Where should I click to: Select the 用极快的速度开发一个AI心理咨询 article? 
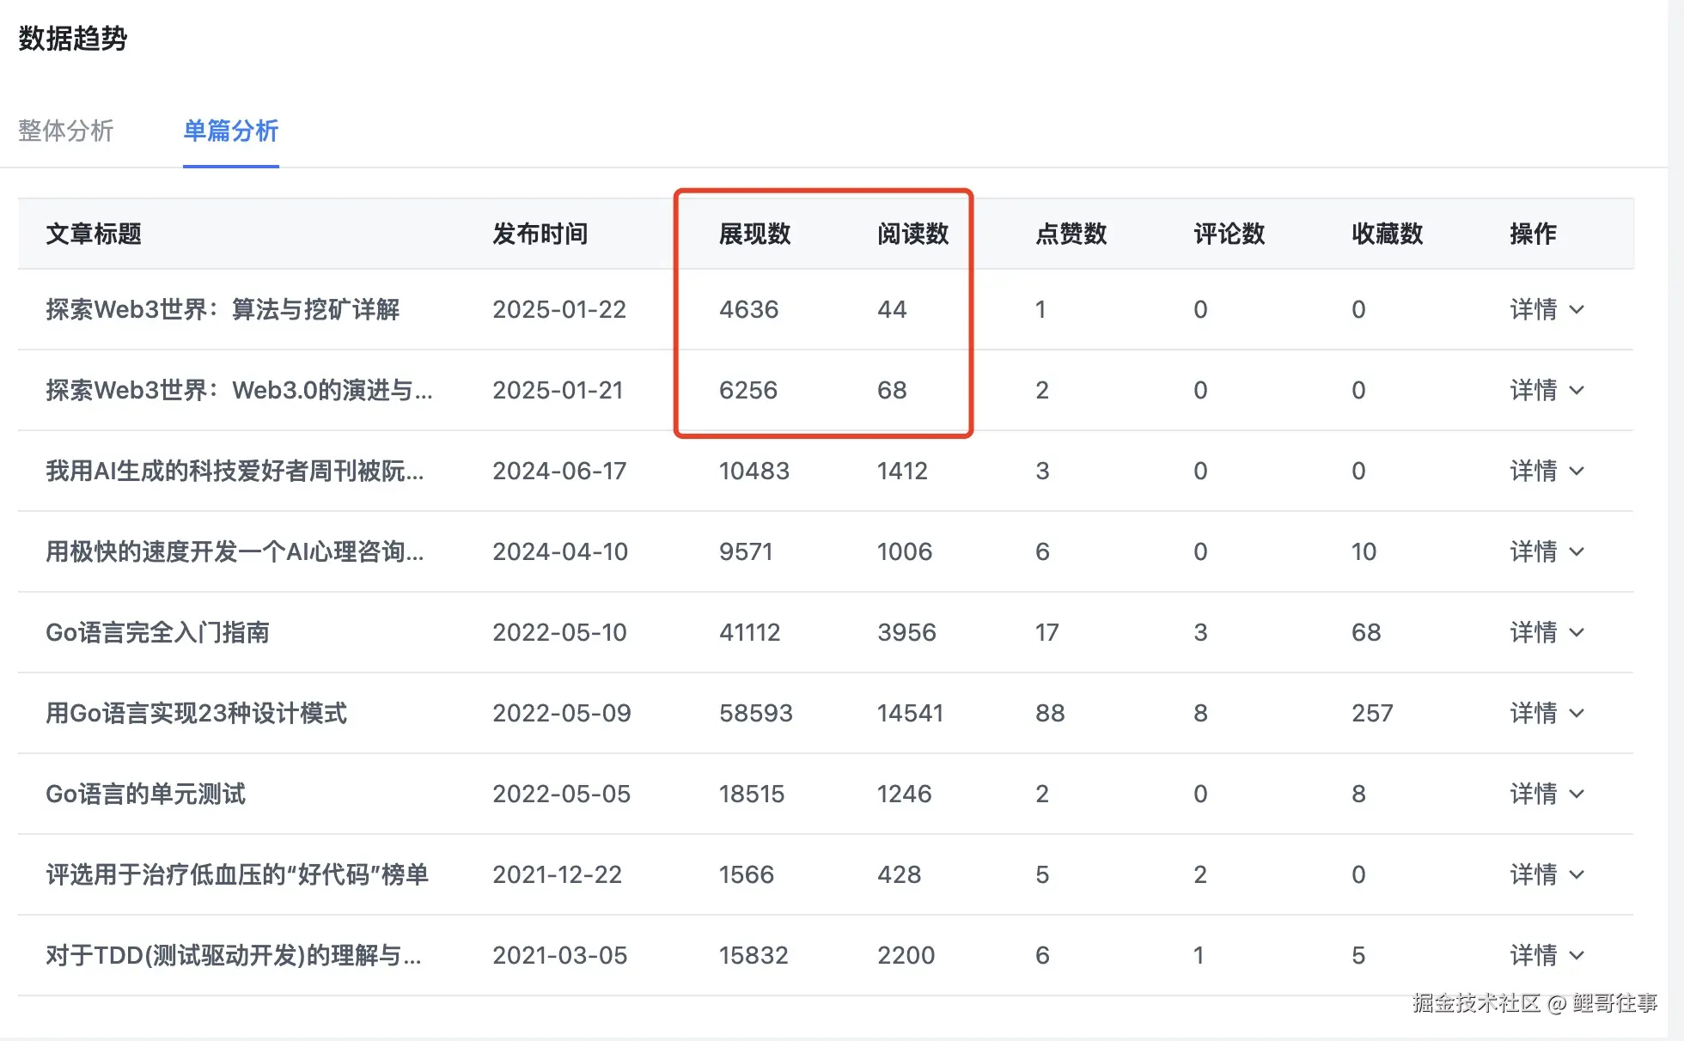pyautogui.click(x=234, y=552)
